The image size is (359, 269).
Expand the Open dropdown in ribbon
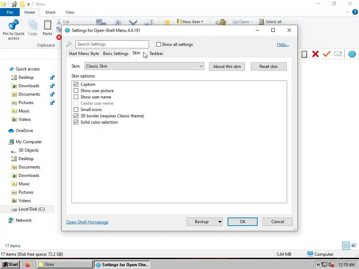tap(252, 22)
